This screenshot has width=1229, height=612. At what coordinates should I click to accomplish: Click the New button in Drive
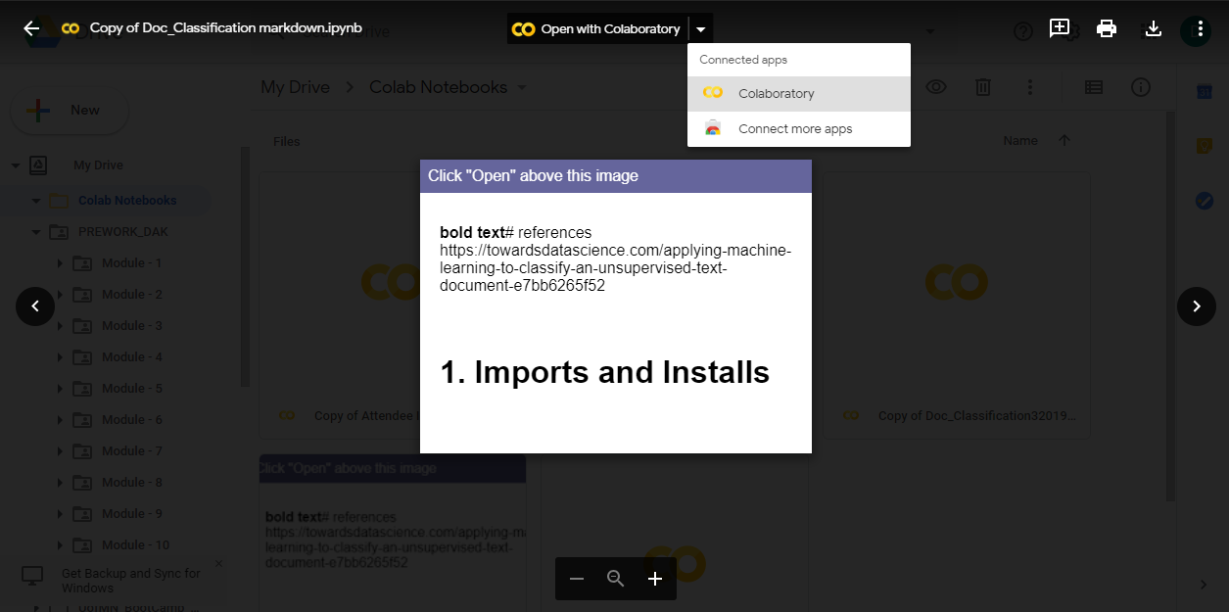pyautogui.click(x=70, y=111)
